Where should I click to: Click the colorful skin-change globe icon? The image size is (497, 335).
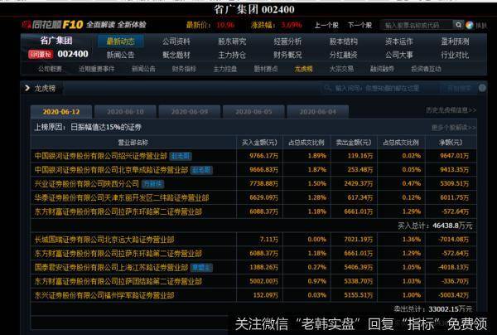[x=470, y=25]
